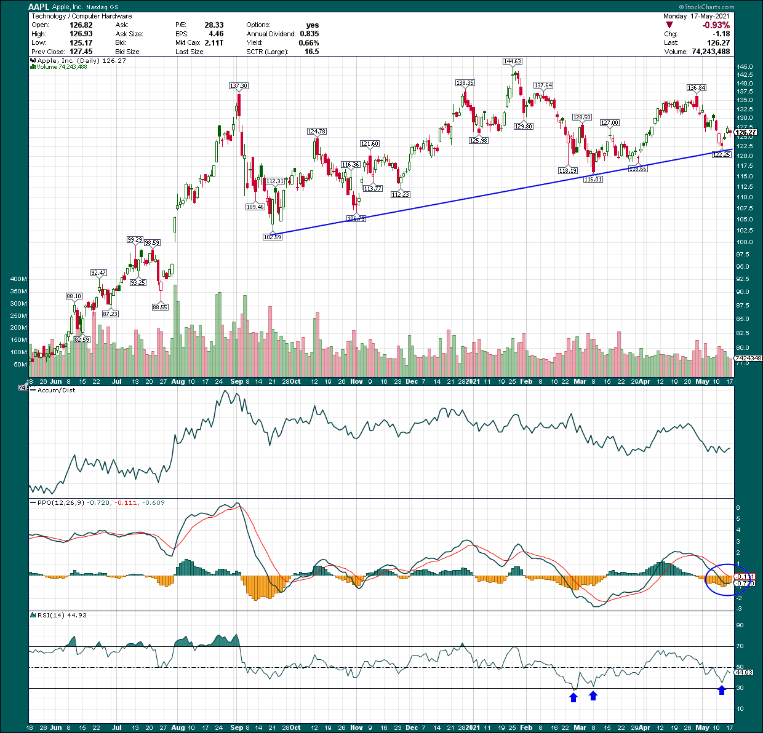Click the Chg value -1.18
Image resolution: width=763 pixels, height=733 pixels.
[x=721, y=34]
